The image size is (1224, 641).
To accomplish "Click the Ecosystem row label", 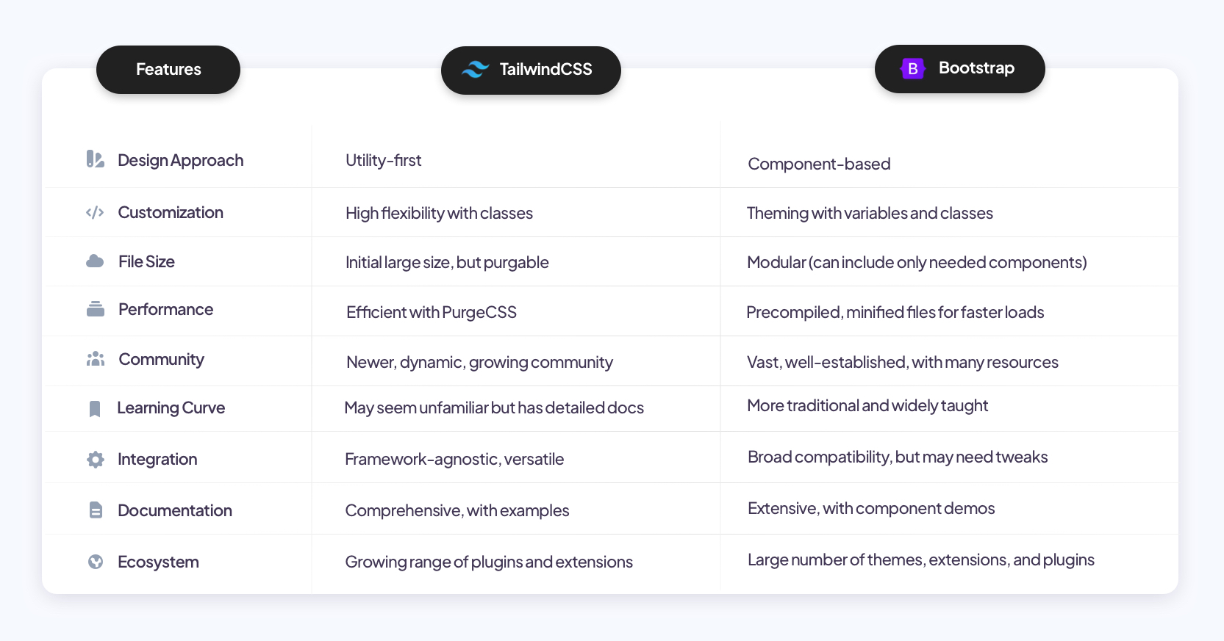I will [x=158, y=562].
